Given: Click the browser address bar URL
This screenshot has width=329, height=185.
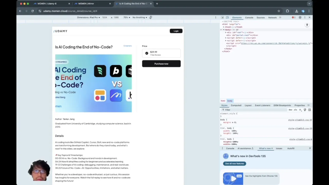Looking at the screenshot, I should pos(70,11).
